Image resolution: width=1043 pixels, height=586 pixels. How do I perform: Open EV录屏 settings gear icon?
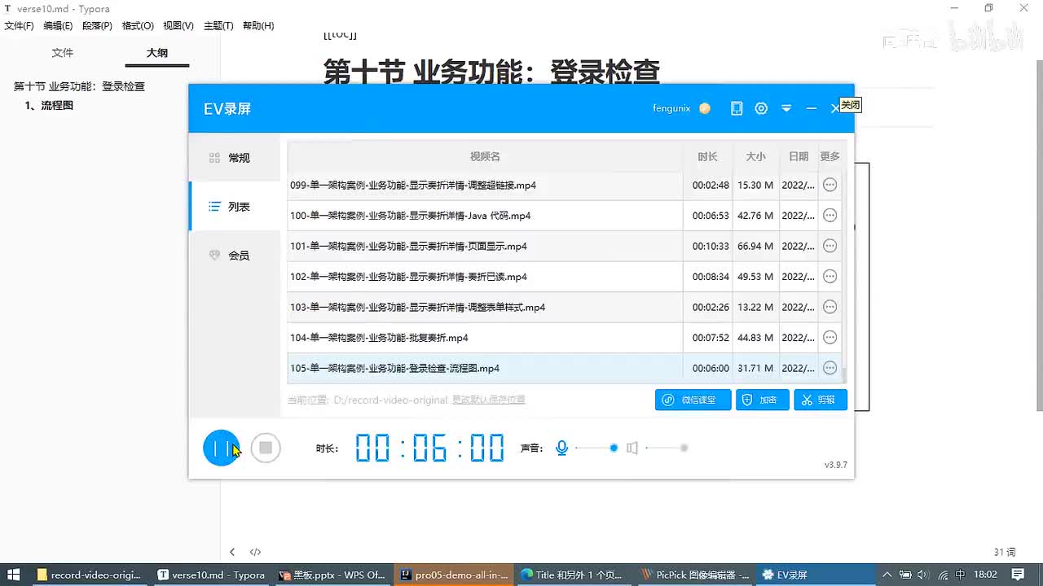pyautogui.click(x=761, y=108)
